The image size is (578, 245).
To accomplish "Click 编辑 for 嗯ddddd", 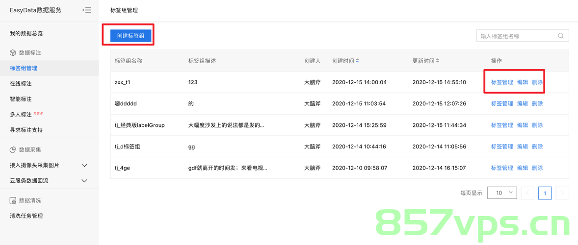I will tap(523, 104).
